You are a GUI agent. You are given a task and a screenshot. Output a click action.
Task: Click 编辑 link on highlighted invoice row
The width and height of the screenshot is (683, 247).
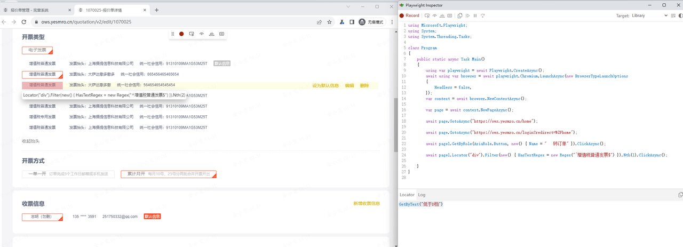tap(349, 85)
